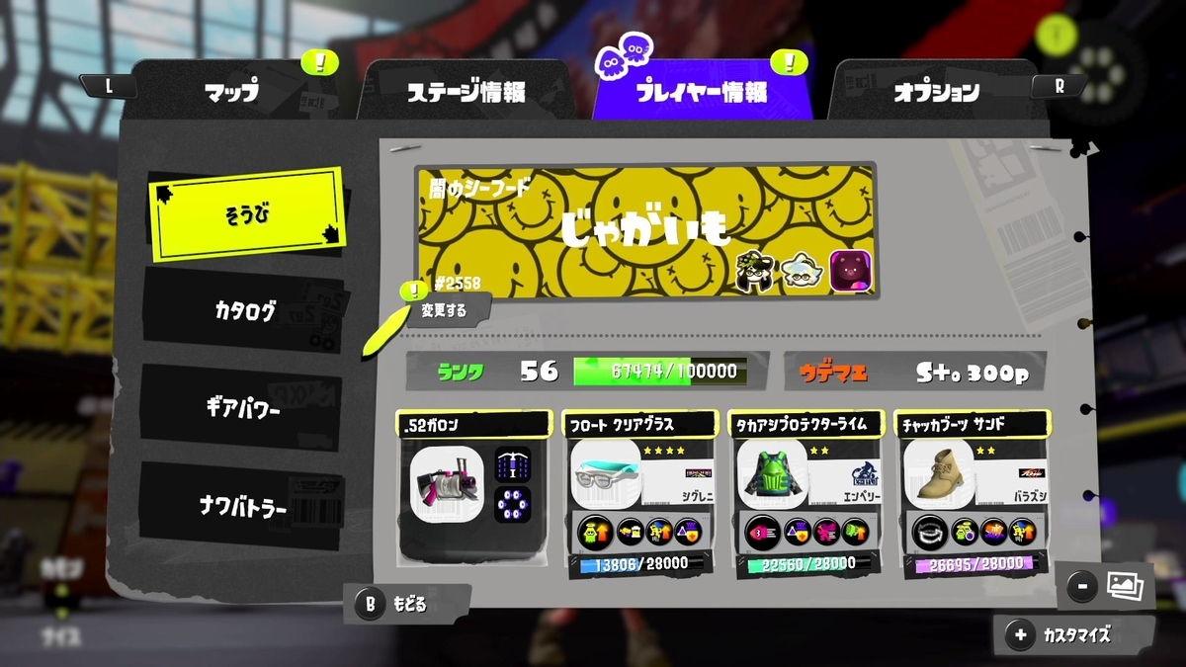Choose ナワバトラー from the side menu
Image resolution: width=1186 pixels, height=667 pixels.
tap(244, 508)
